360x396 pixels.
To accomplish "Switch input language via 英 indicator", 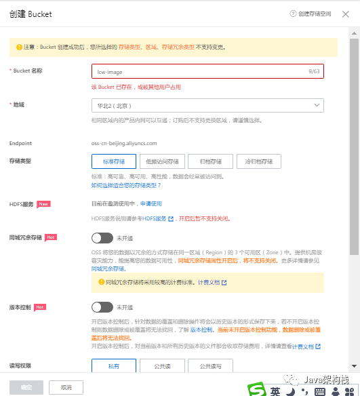I will coord(275,391).
